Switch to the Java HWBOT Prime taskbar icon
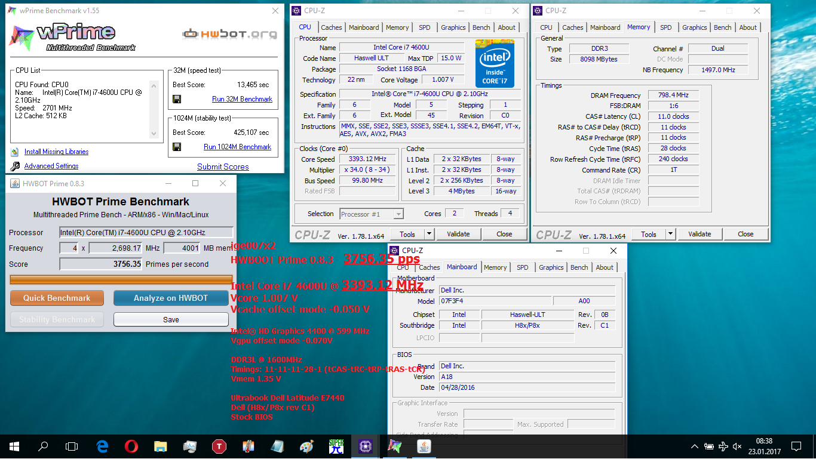The image size is (816, 459). click(424, 446)
